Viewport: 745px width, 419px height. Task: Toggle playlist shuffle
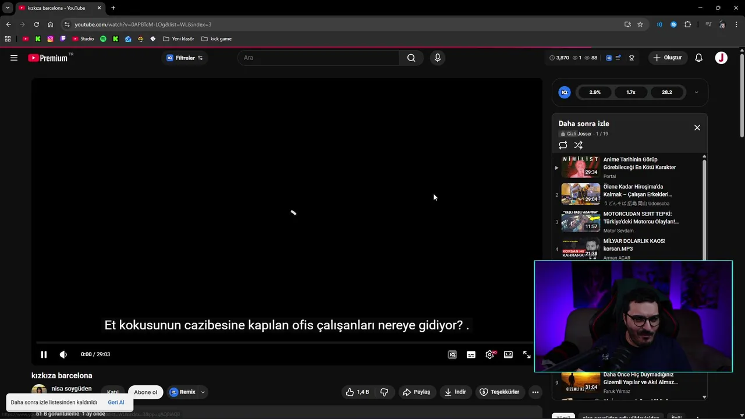coord(579,145)
